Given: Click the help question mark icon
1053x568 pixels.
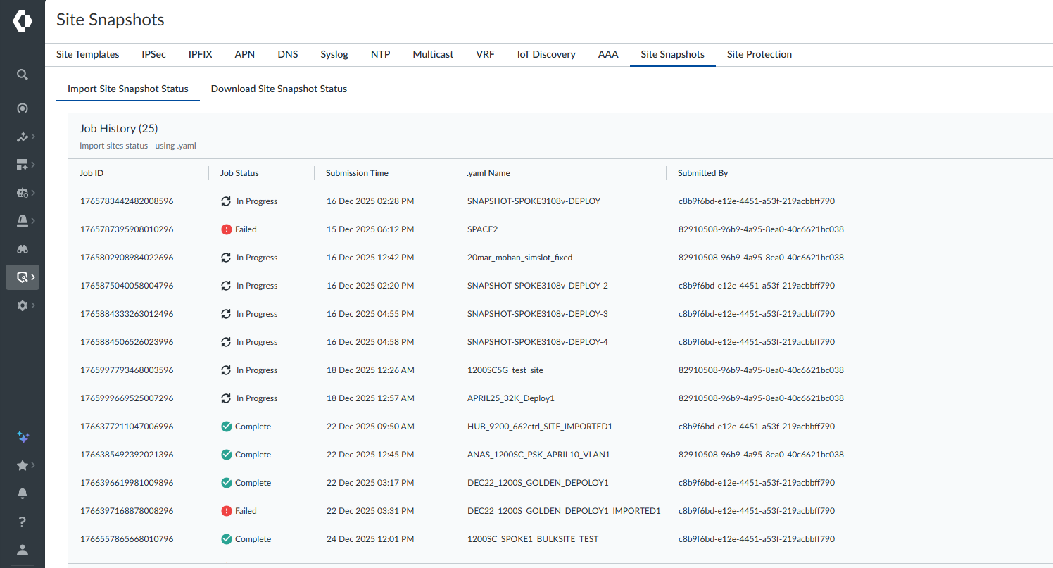Looking at the screenshot, I should (x=23, y=522).
